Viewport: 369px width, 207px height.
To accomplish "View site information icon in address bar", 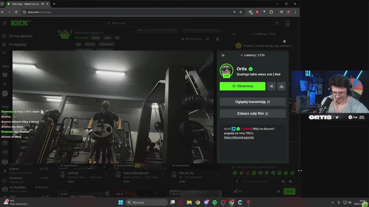I will coord(25,12).
